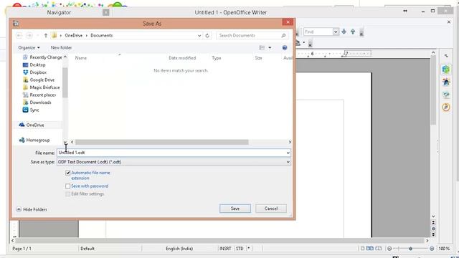Click Find Previous arrow in Writer toolbar

coord(353,32)
